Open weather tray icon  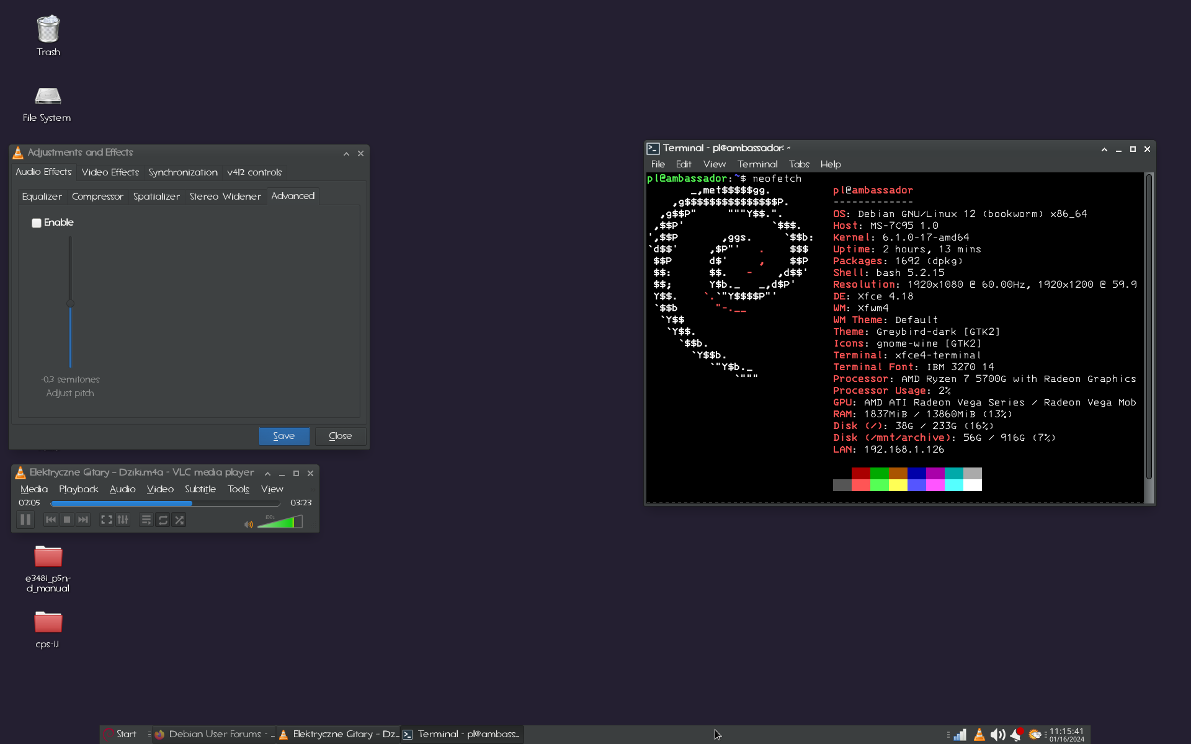coord(1035,735)
